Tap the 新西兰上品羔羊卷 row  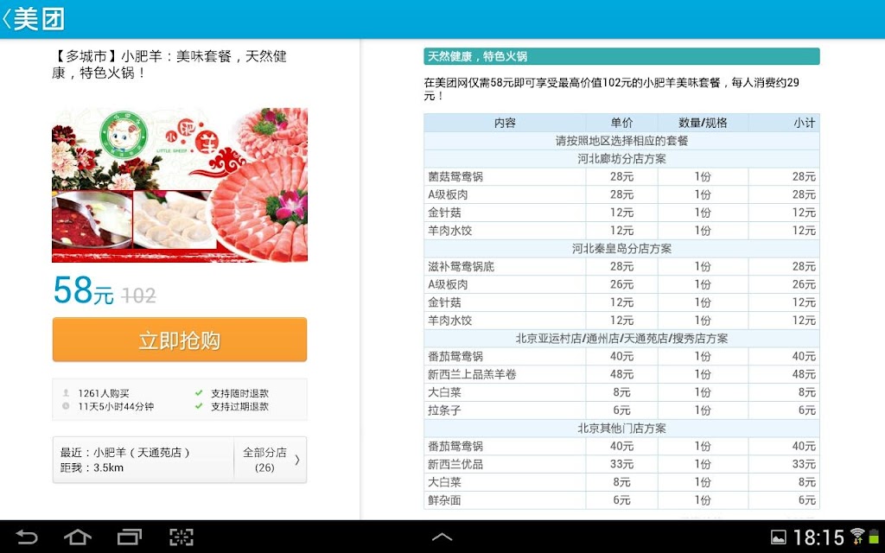click(x=621, y=374)
